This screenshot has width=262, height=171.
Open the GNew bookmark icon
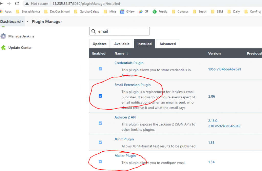click(x=122, y=11)
